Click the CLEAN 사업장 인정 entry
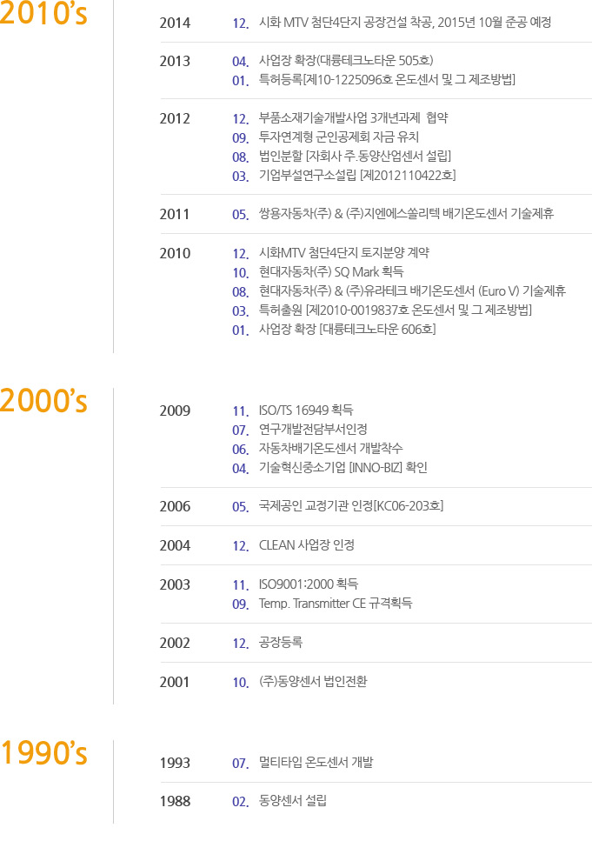 pyautogui.click(x=307, y=545)
